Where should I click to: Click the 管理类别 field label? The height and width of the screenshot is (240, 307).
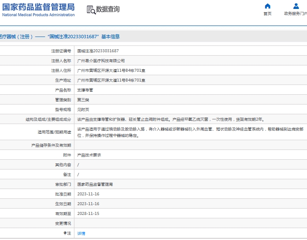pyautogui.click(x=63, y=100)
